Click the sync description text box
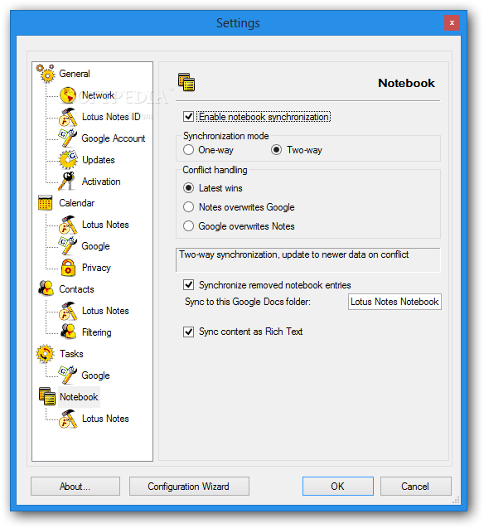 pos(308,259)
